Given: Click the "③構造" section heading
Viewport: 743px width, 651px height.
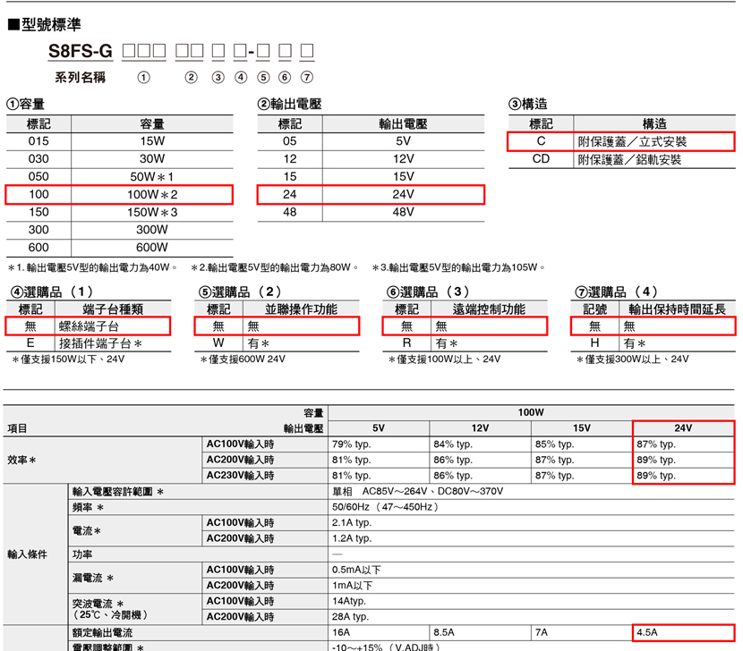Looking at the screenshot, I should pyautogui.click(x=528, y=104).
